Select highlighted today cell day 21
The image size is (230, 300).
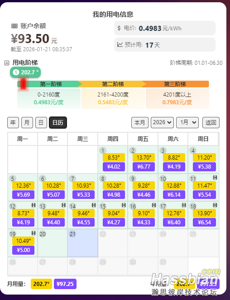83,243
